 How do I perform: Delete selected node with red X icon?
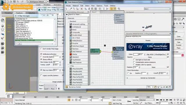[x=81, y=9]
